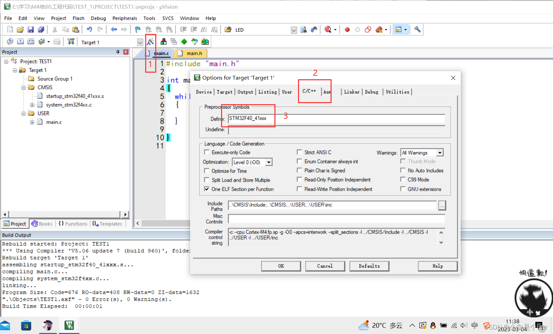Toggle Split Load and Store Multiple
The height and width of the screenshot is (334, 553).
coord(207,180)
